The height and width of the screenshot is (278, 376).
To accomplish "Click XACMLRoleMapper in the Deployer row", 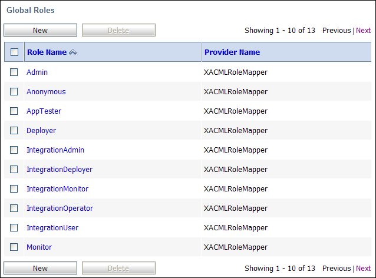I will [x=236, y=130].
